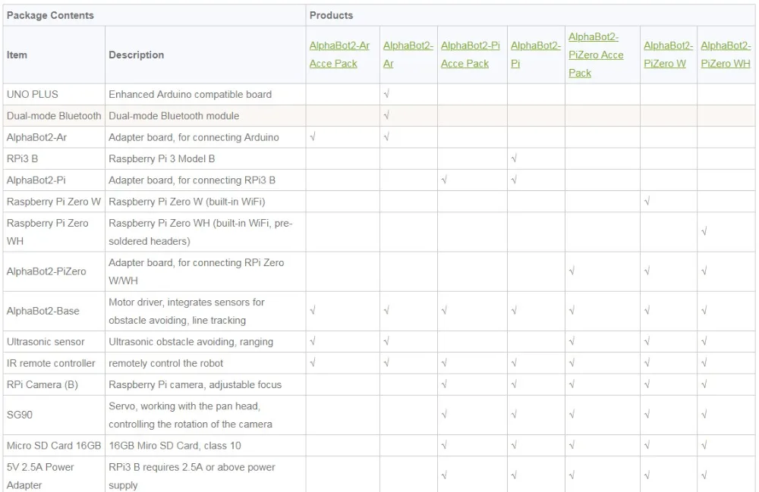Click 'Enhanced Arduino compatible board' description

pyautogui.click(x=191, y=94)
